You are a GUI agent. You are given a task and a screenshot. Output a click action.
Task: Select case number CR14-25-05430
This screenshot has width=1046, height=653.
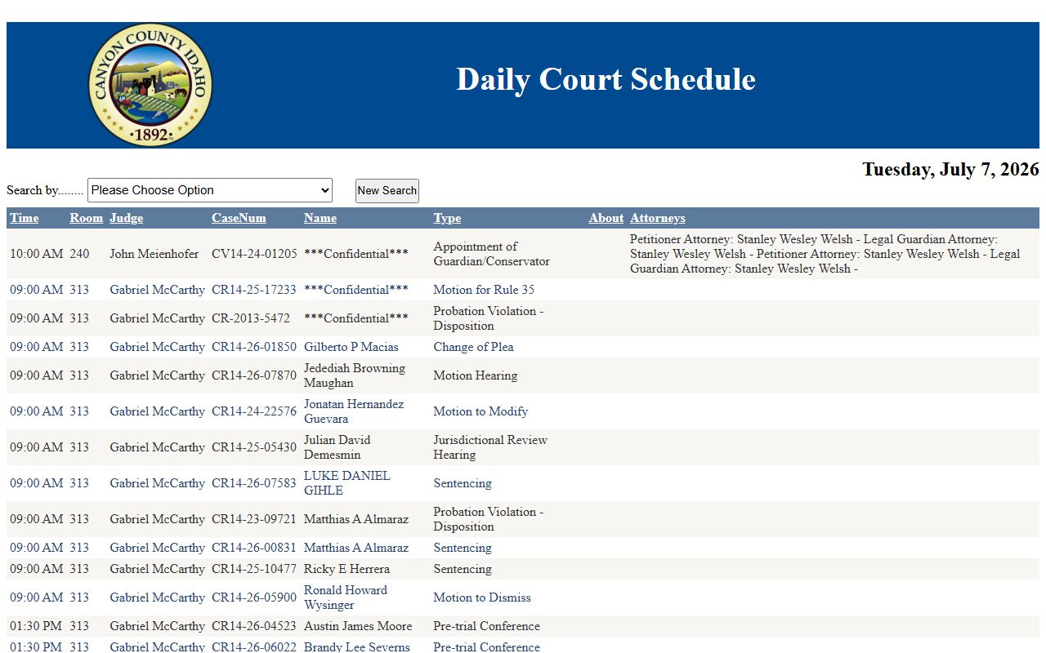(x=254, y=447)
